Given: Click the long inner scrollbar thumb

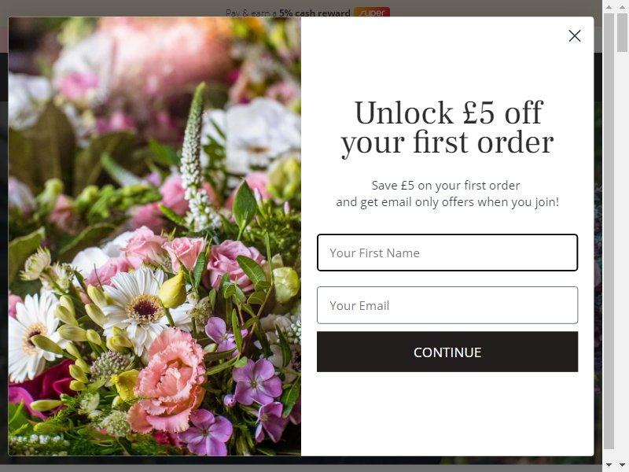Looking at the screenshot, I should (x=609, y=230).
